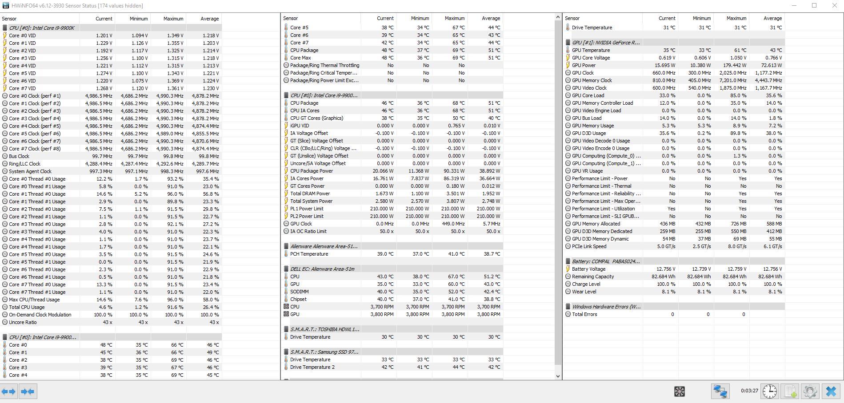Image resolution: width=844 pixels, height=403 pixels.
Task: Start logging with the spreadsheet plus icon
Action: (x=790, y=391)
